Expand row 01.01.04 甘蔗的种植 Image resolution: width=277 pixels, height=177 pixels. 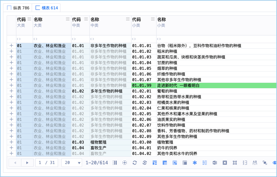[11, 62]
